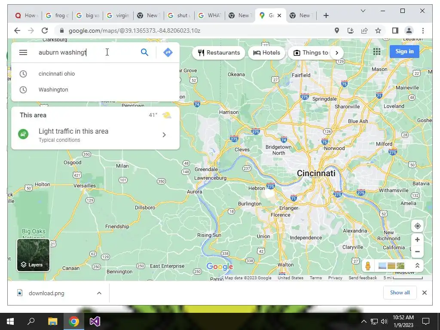Screen dimensions: 440x330
Task: Click the Hotels category chip
Action: coord(266,52)
